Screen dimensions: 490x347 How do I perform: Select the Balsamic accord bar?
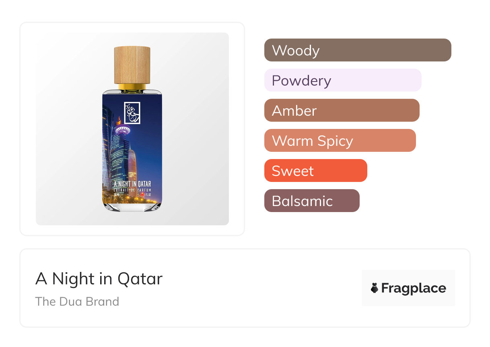click(311, 201)
